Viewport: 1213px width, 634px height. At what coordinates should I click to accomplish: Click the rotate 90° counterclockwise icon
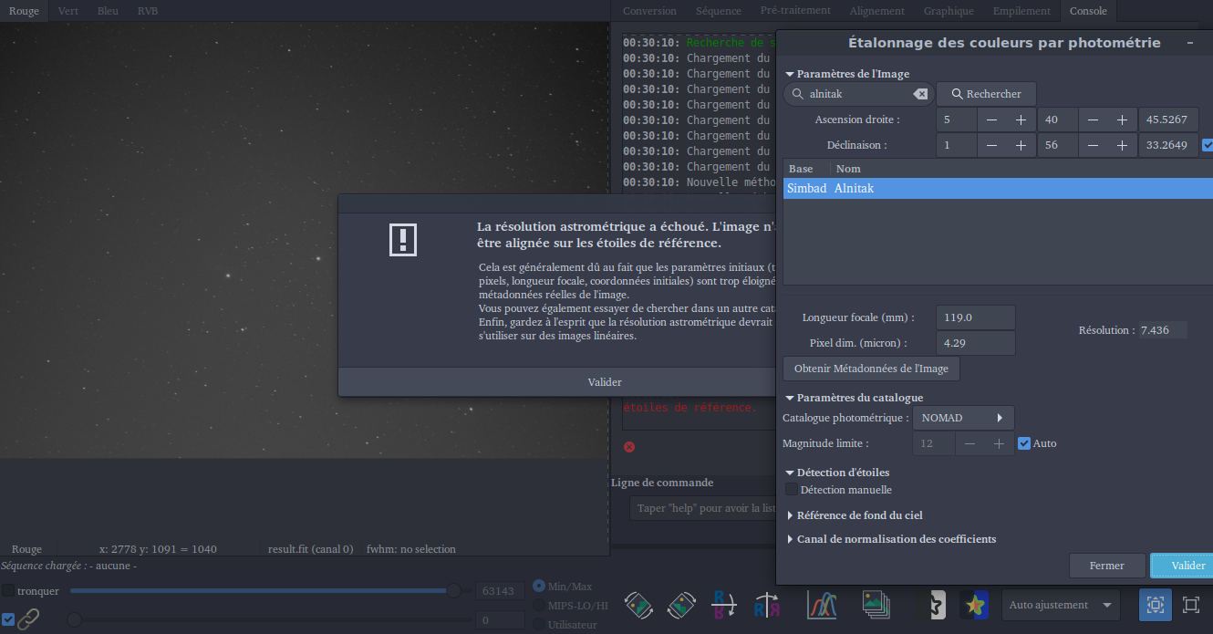638,604
